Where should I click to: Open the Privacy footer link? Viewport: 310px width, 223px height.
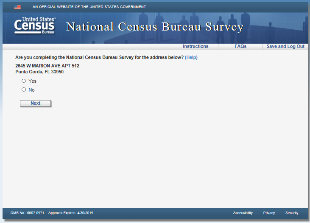click(269, 213)
